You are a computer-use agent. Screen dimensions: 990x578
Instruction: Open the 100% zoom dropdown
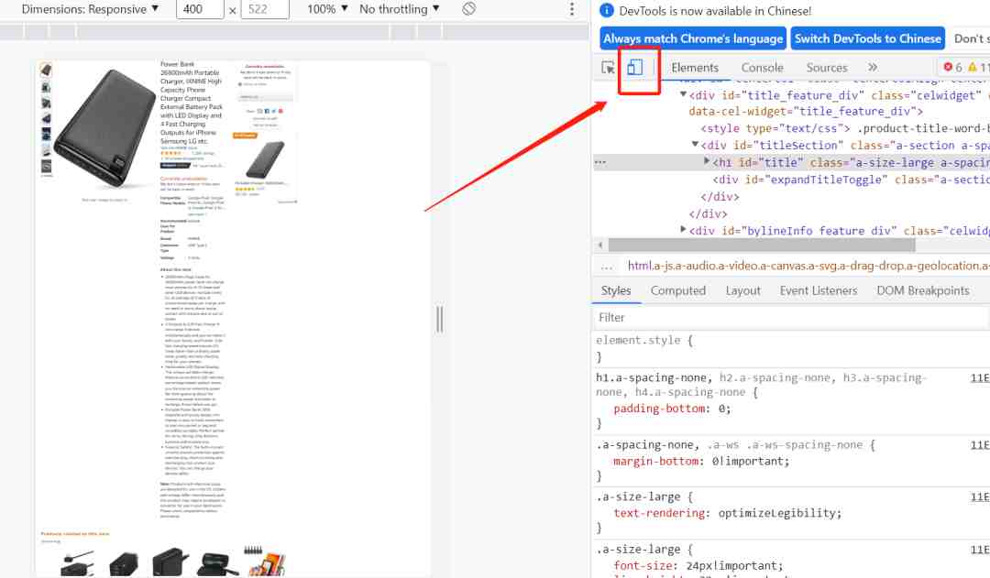coord(327,9)
